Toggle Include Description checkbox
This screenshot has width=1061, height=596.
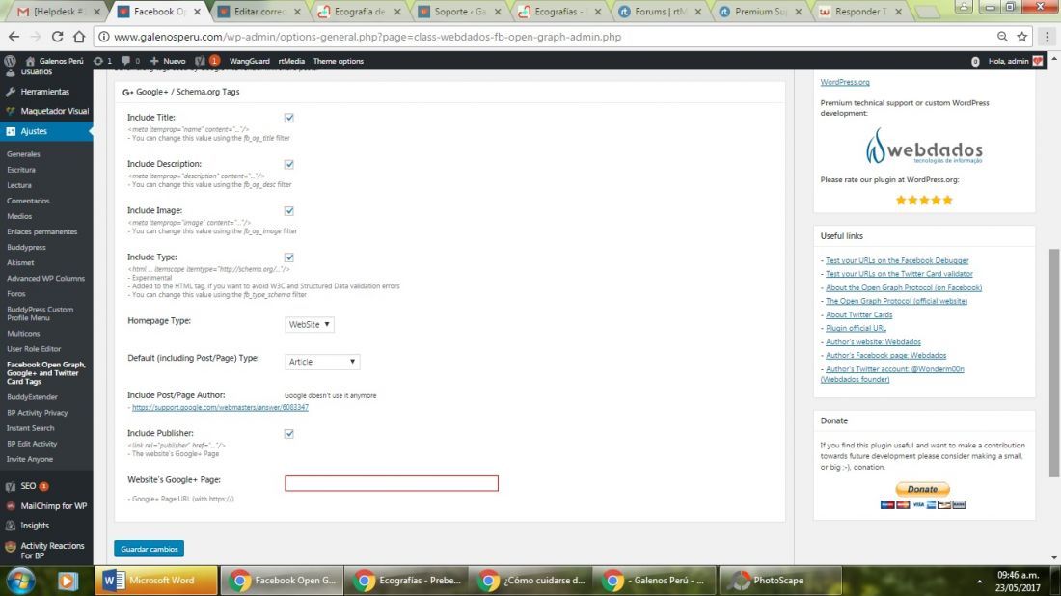(289, 164)
